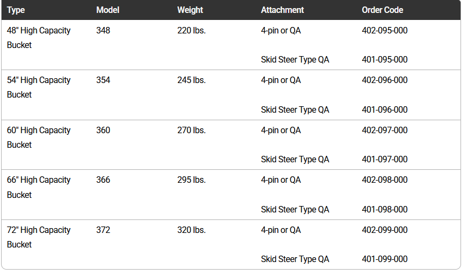Click the Attachment column header
The height and width of the screenshot is (275, 467).
[x=282, y=10]
